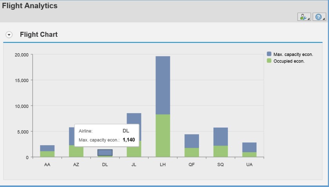This screenshot has height=187, width=329.
Task: Select the QF blue capacity bar
Action: (x=192, y=141)
